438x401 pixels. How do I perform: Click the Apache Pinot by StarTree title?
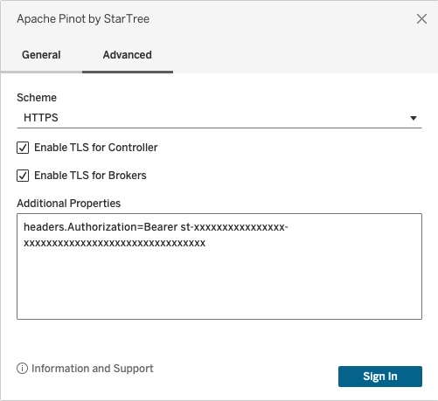83,19
